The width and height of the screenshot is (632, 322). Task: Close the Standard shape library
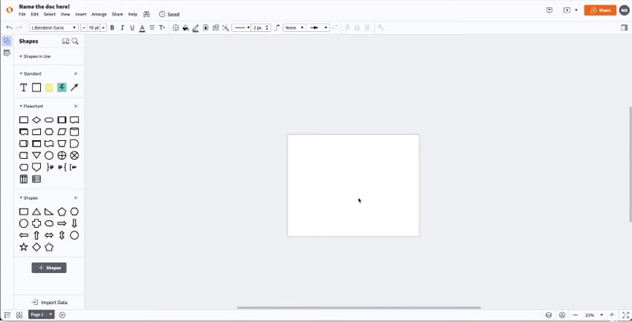76,74
